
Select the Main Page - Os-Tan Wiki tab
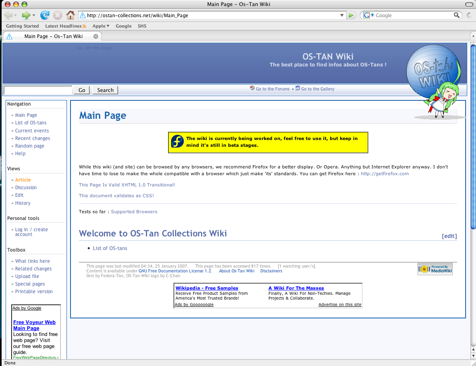[52, 36]
